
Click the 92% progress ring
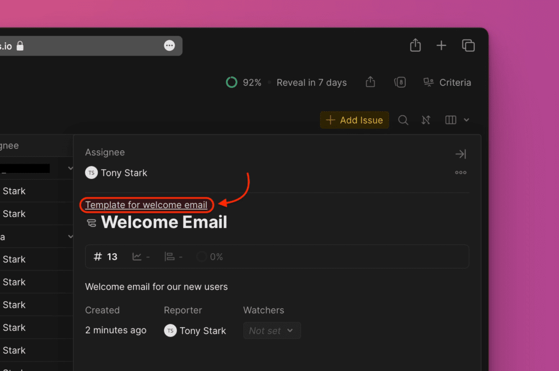[231, 82]
